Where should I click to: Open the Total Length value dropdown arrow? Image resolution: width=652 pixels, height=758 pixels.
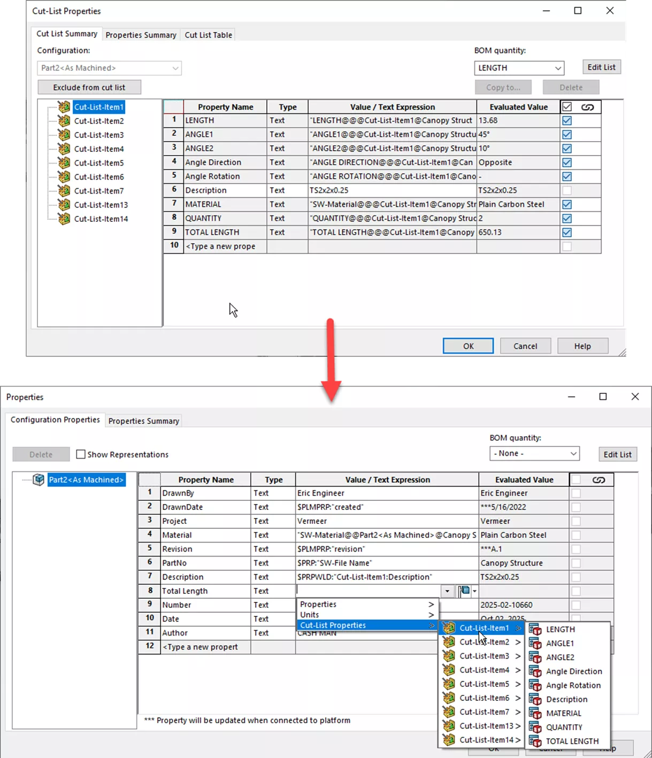447,591
